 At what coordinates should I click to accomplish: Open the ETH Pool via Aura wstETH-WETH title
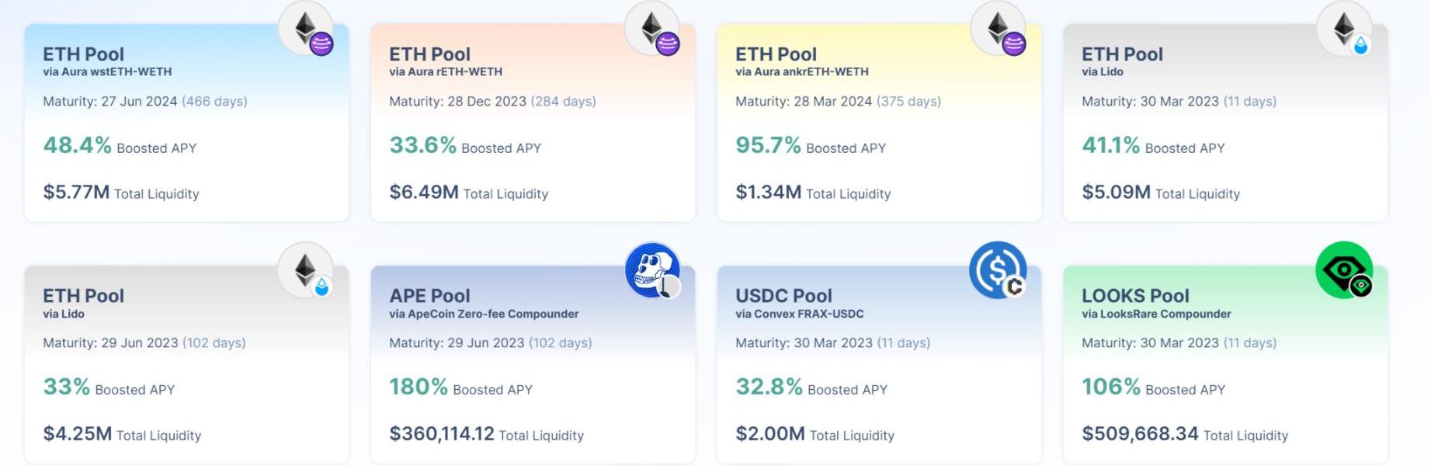point(83,54)
